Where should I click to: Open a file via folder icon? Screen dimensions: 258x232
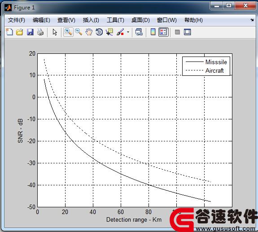pyautogui.click(x=20, y=32)
